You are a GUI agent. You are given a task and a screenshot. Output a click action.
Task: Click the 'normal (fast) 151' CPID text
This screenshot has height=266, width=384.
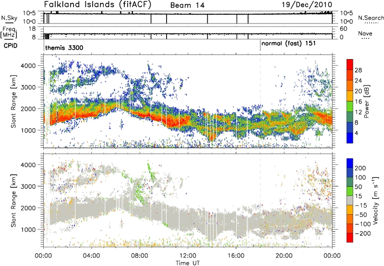coord(288,44)
